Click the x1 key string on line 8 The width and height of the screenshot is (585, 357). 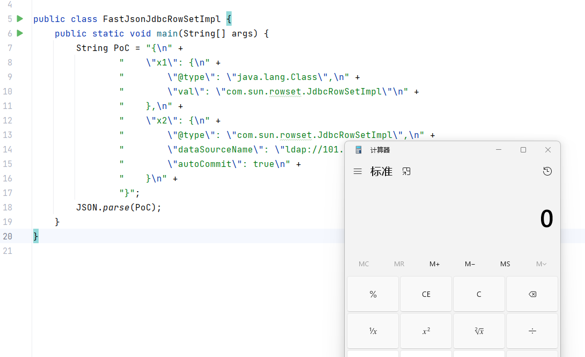[161, 63]
